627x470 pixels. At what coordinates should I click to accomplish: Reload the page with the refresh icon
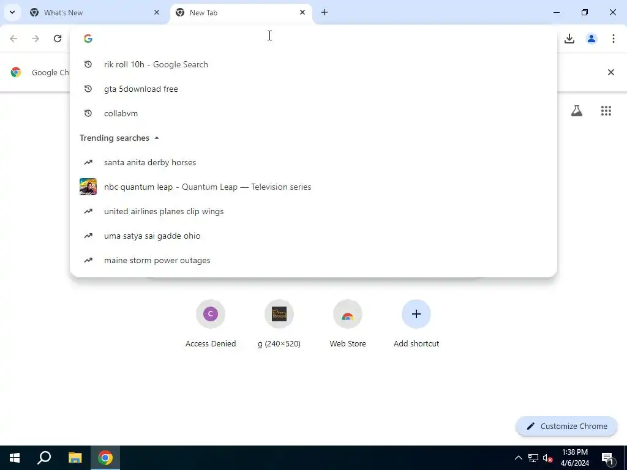click(x=58, y=39)
